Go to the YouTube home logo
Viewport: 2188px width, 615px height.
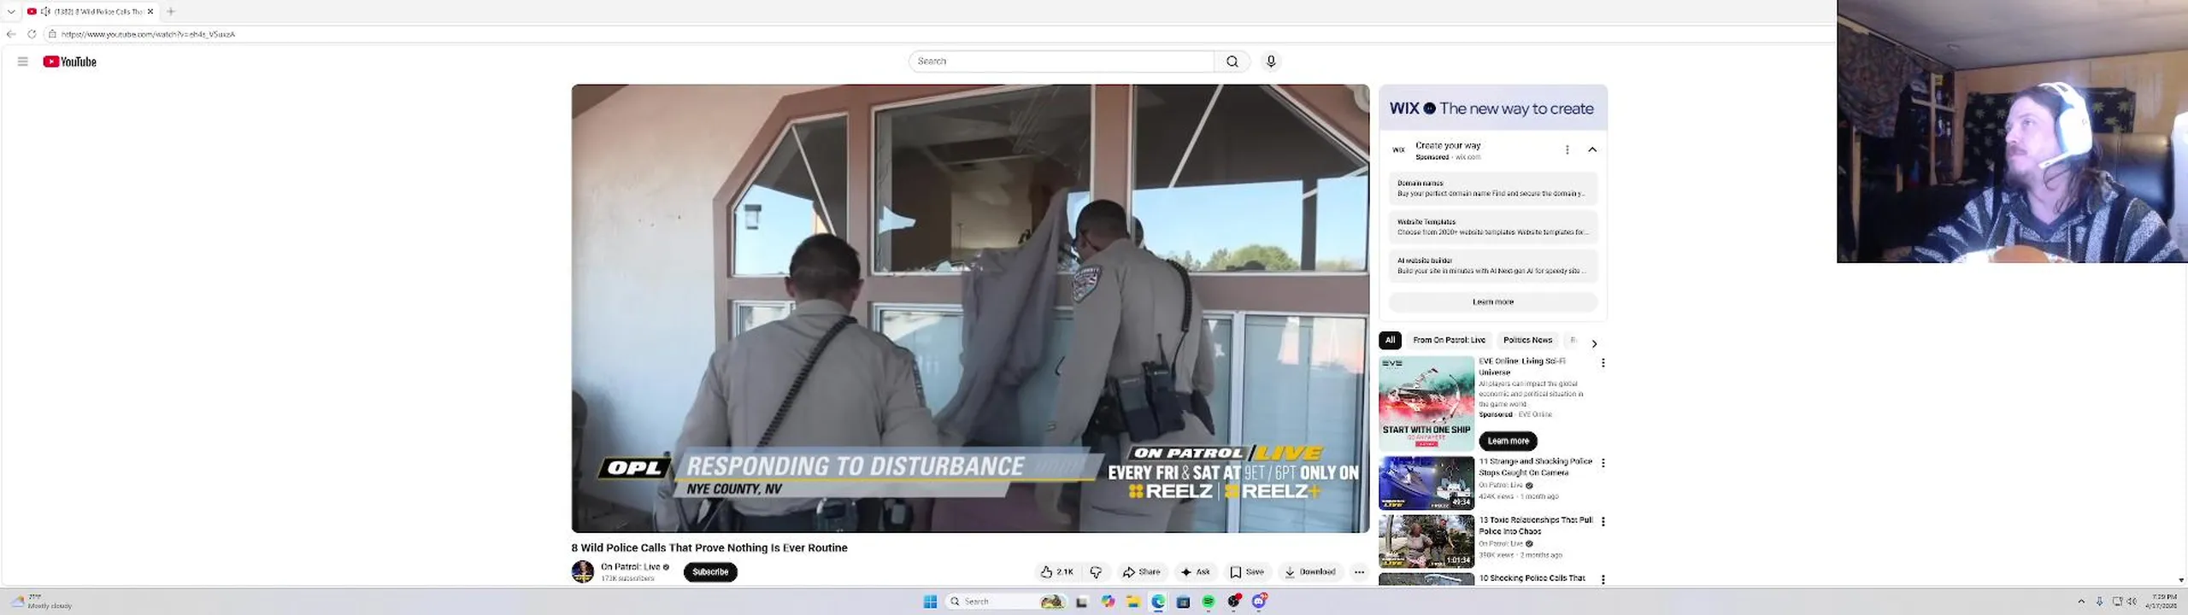point(69,61)
